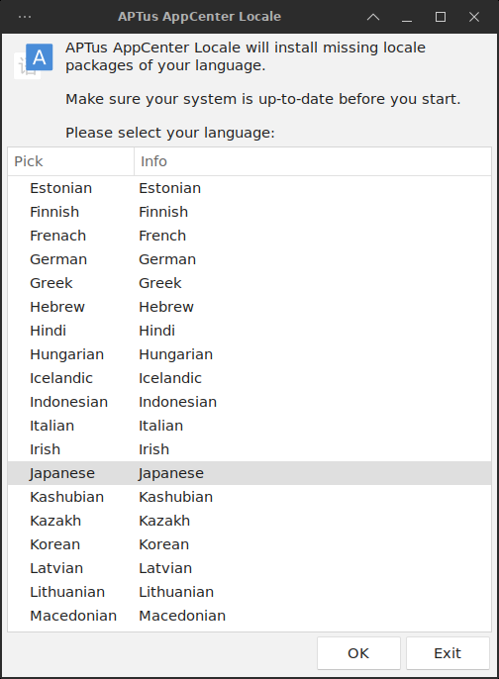The height and width of the screenshot is (679, 499).
Task: Roll up window with the up-arrow button
Action: pos(373,17)
